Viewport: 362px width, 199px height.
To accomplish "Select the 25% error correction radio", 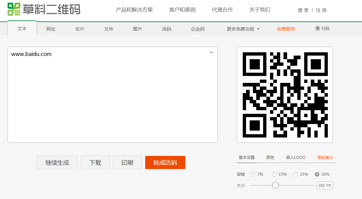I will click(x=296, y=174).
